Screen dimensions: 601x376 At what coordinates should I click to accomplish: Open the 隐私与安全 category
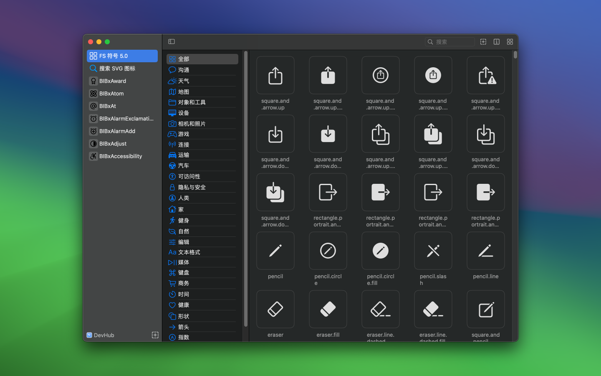click(x=202, y=187)
